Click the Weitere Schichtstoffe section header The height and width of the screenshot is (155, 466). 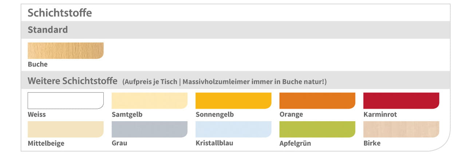(72, 81)
